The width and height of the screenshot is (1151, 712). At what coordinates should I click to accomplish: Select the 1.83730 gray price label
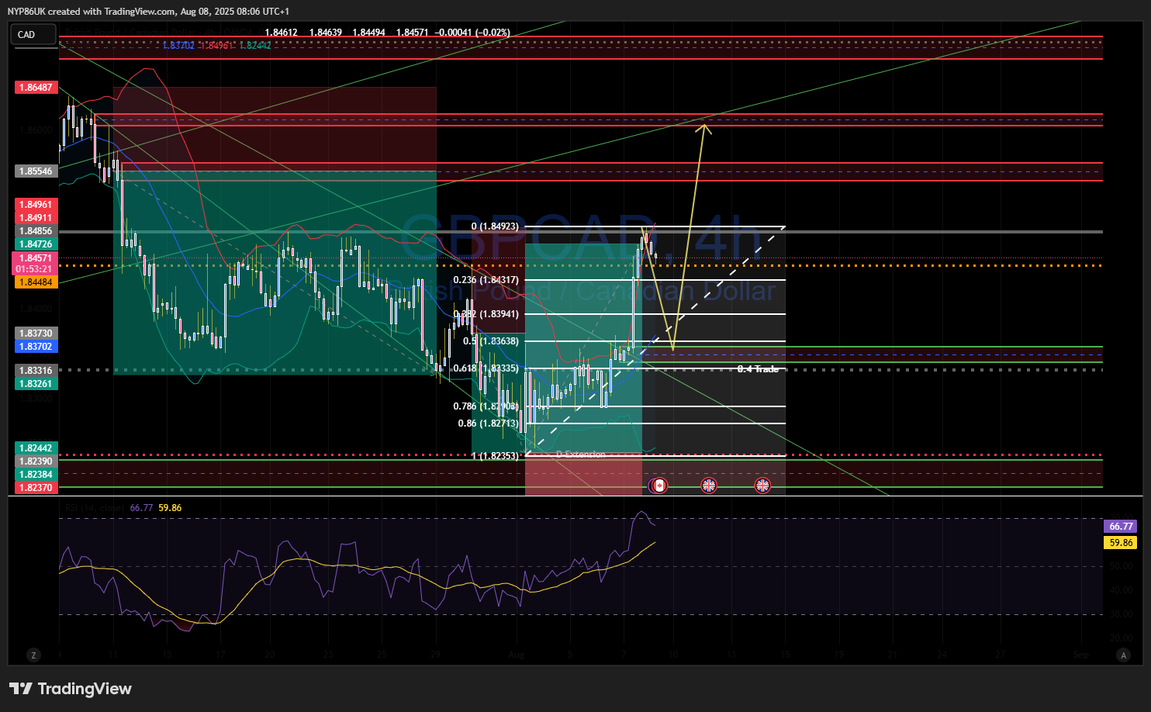click(36, 334)
